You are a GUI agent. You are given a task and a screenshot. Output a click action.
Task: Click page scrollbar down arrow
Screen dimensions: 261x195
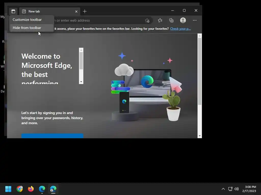coord(200,136)
